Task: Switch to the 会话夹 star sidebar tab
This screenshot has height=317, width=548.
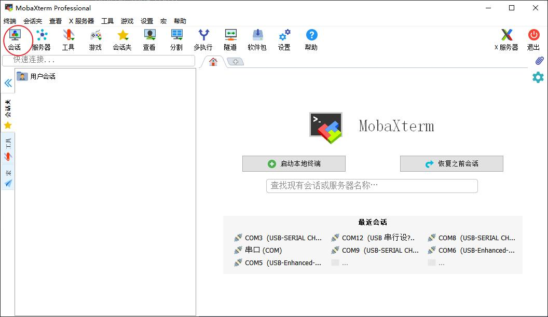Action: click(8, 114)
